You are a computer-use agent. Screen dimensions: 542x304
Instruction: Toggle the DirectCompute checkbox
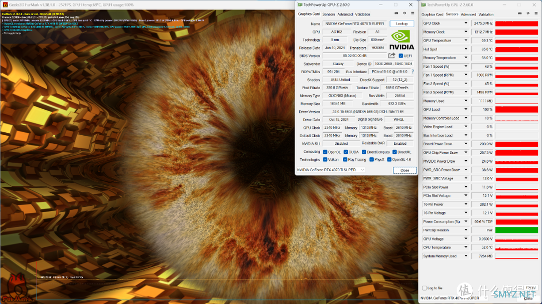point(364,152)
